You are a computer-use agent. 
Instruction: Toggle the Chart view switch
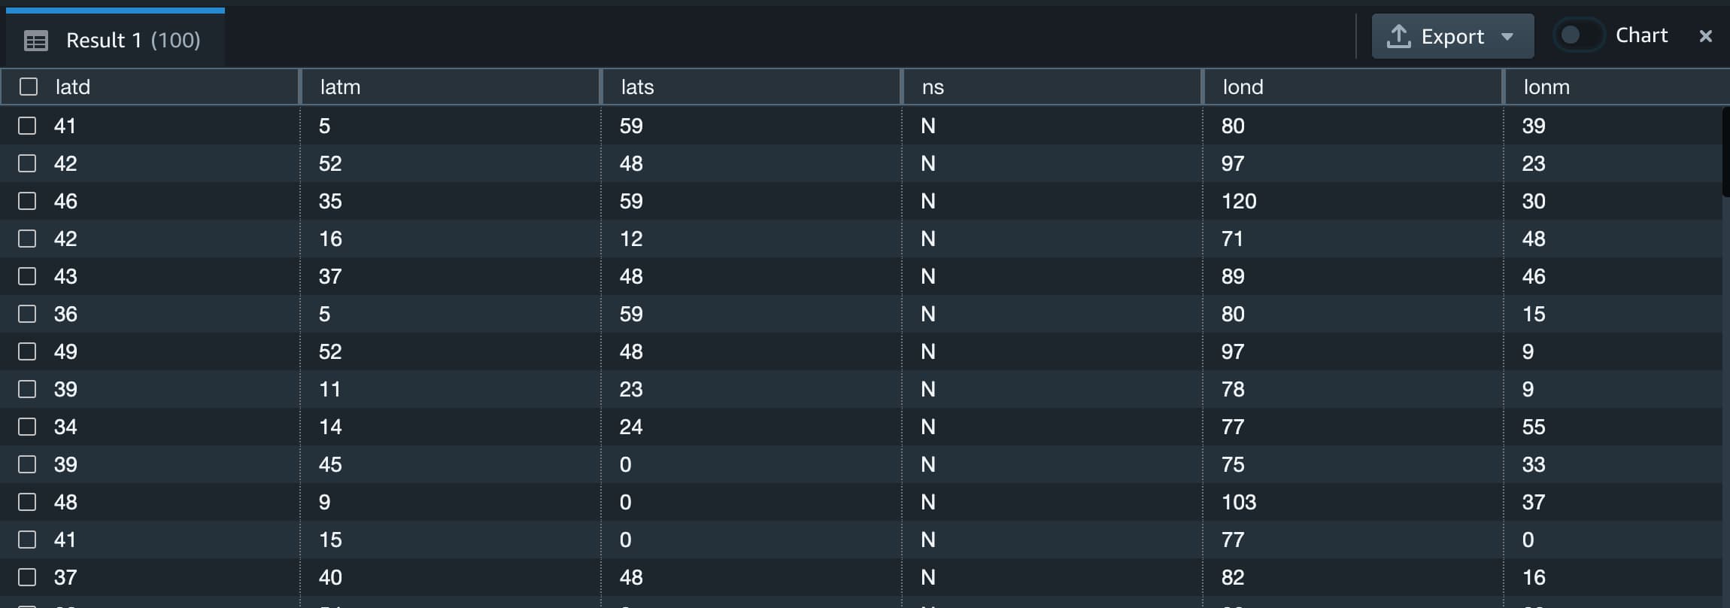point(1578,35)
